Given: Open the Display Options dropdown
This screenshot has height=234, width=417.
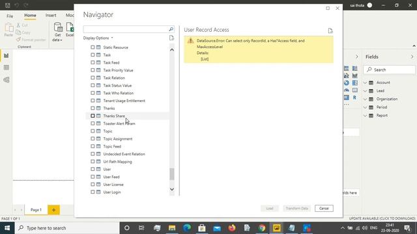Looking at the screenshot, I should pos(98,38).
